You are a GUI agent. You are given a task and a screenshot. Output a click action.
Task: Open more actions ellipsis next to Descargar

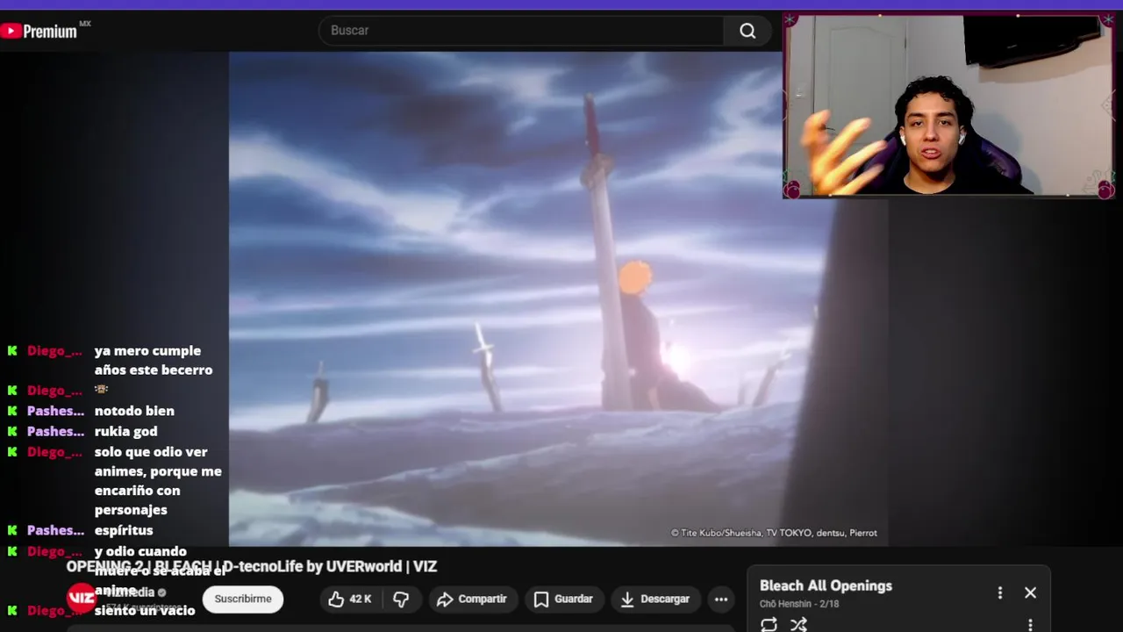721,599
